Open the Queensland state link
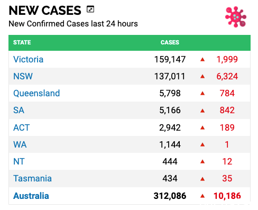Image resolution: width=258 pixels, height=210 pixels. [x=36, y=93]
